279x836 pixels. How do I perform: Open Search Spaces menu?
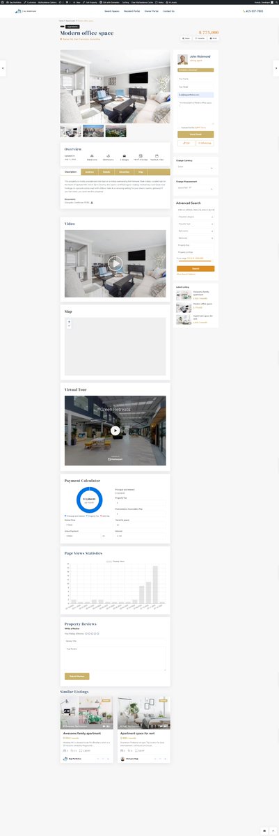[x=112, y=11]
